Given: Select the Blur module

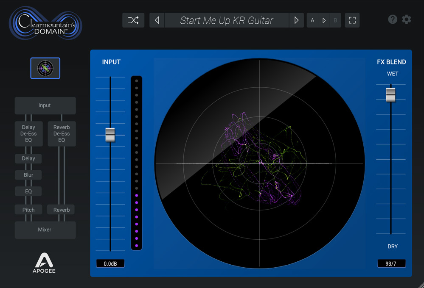Looking at the screenshot, I should pyautogui.click(x=28, y=175).
